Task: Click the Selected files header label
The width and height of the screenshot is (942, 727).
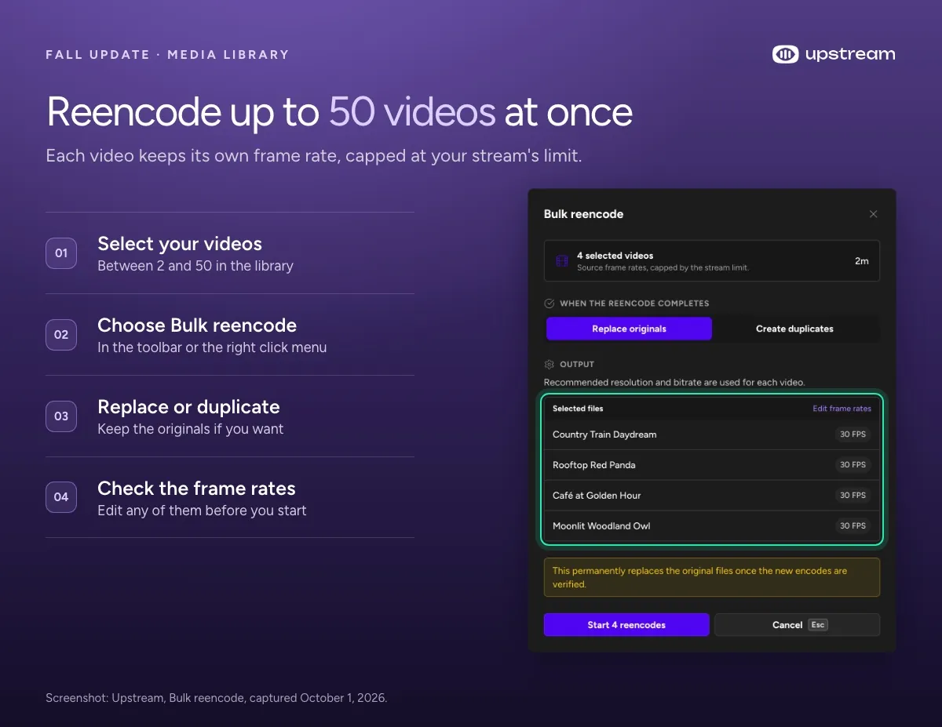Action: pyautogui.click(x=578, y=409)
